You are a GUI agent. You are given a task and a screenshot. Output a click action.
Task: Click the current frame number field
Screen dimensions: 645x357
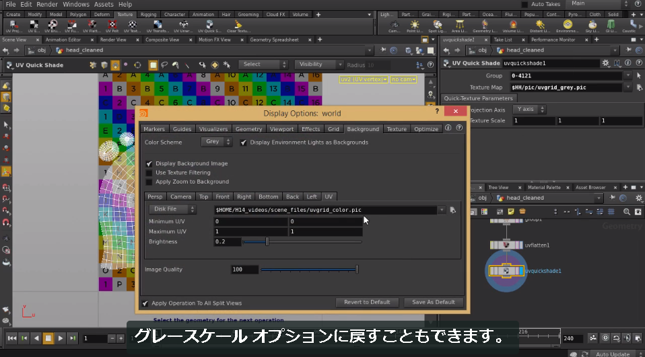click(95, 339)
